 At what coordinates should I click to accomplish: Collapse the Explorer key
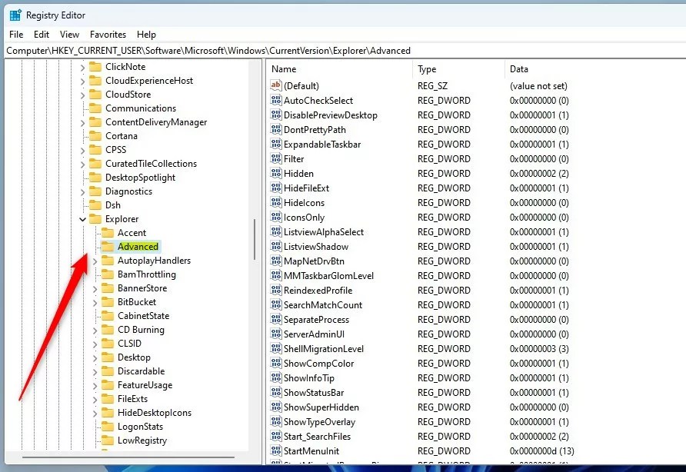pos(83,219)
